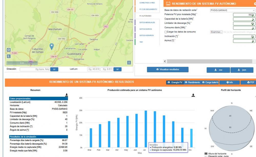This screenshot has height=157, width=256.
Task: Click the Dirección address input field
Action: (x=35, y=69)
